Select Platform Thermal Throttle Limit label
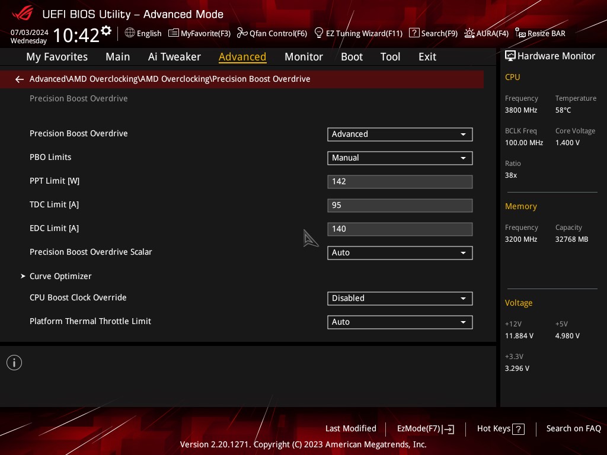607x455 pixels. point(90,321)
